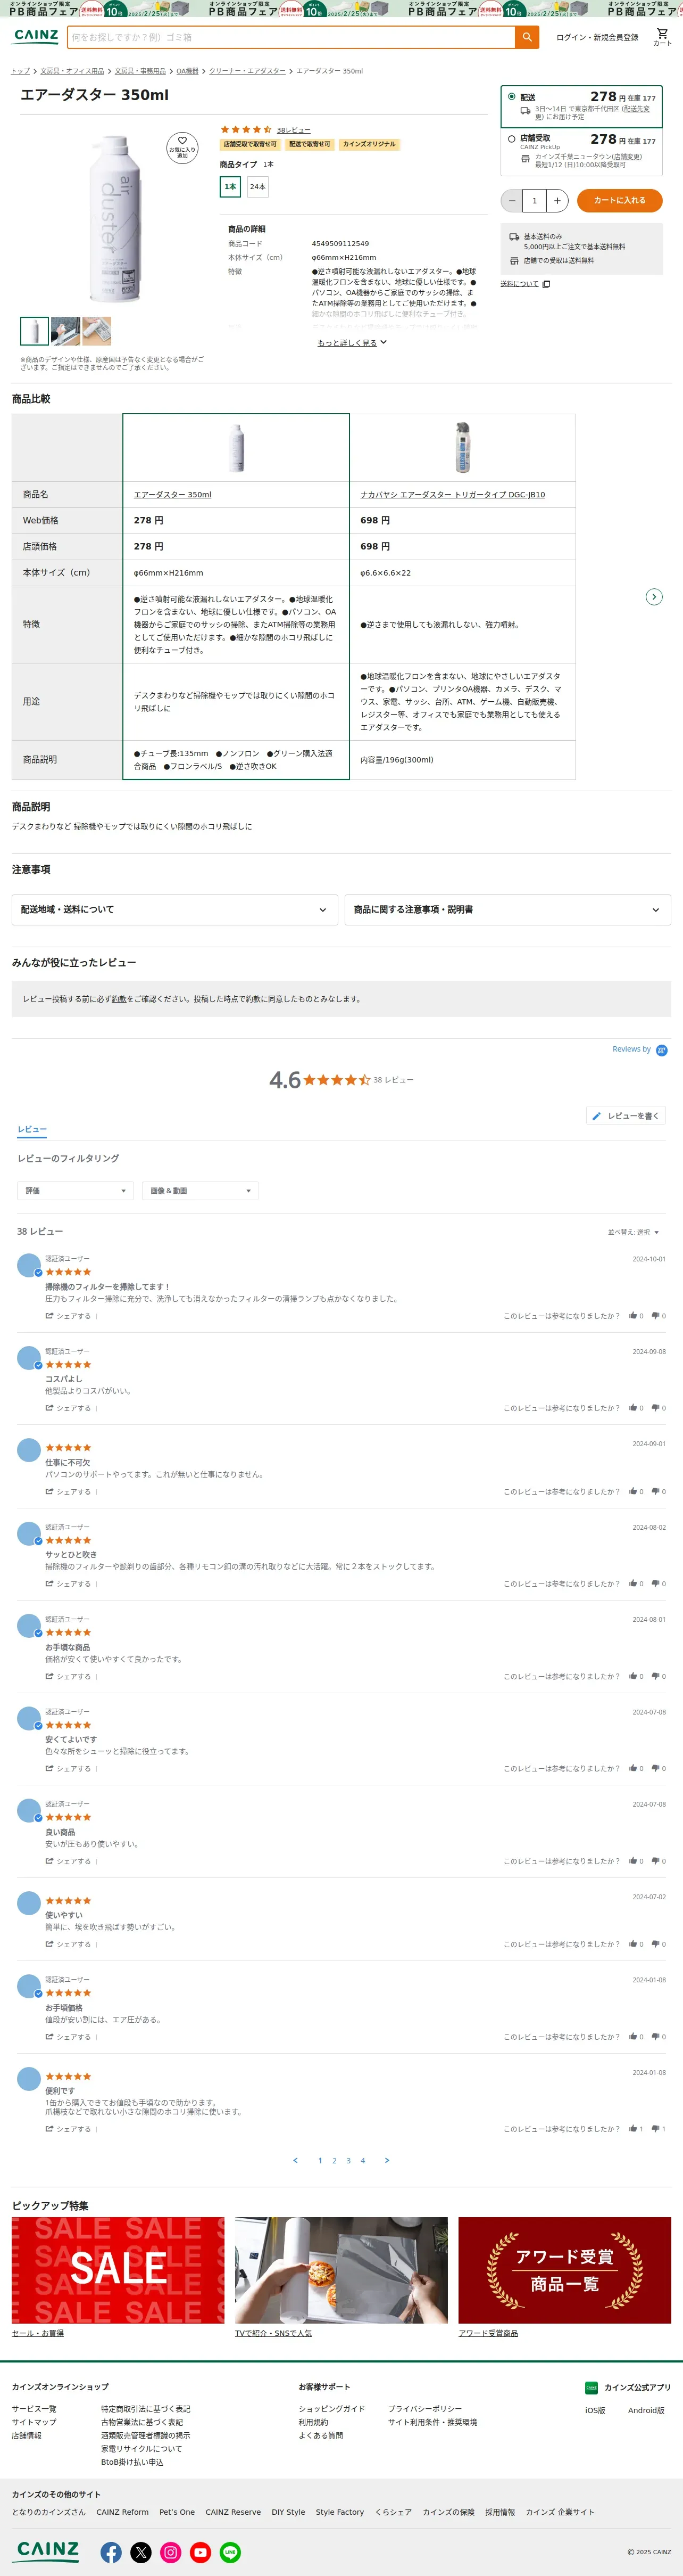Thumbs up review dated 2024-10-01
Viewport: 683px width, 2576px height.
pos(633,1316)
